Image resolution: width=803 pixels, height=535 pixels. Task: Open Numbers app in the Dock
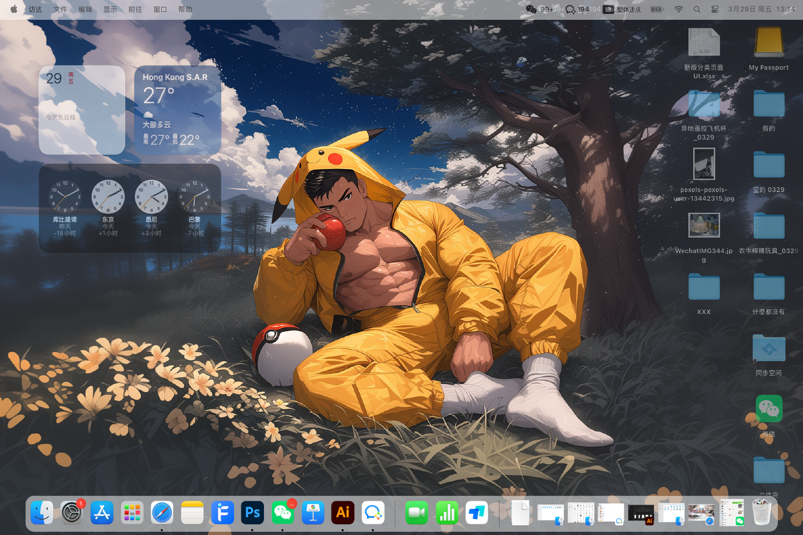446,513
